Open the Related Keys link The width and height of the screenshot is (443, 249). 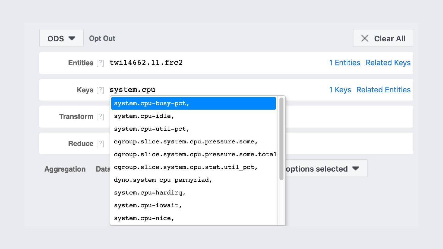(388, 63)
